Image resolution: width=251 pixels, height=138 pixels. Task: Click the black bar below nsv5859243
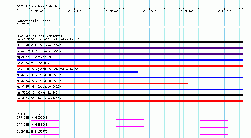[130, 95]
